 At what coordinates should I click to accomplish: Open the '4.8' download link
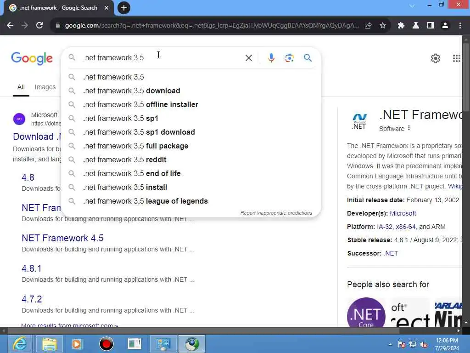tap(28, 177)
